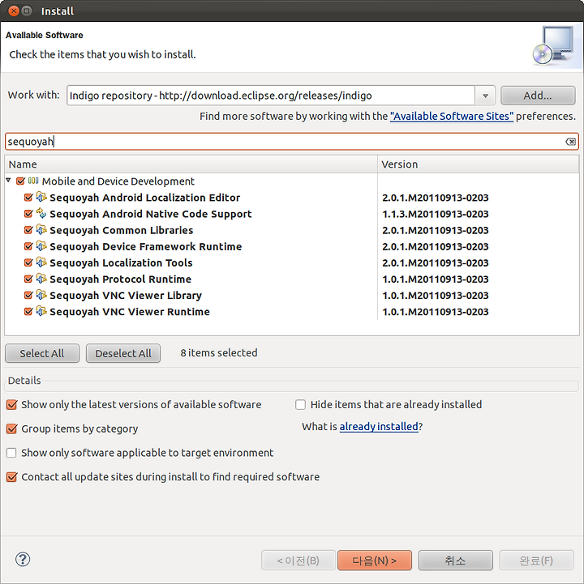Image resolution: width=584 pixels, height=584 pixels.
Task: Click the Mobile and Device Development label
Action: 118,181
